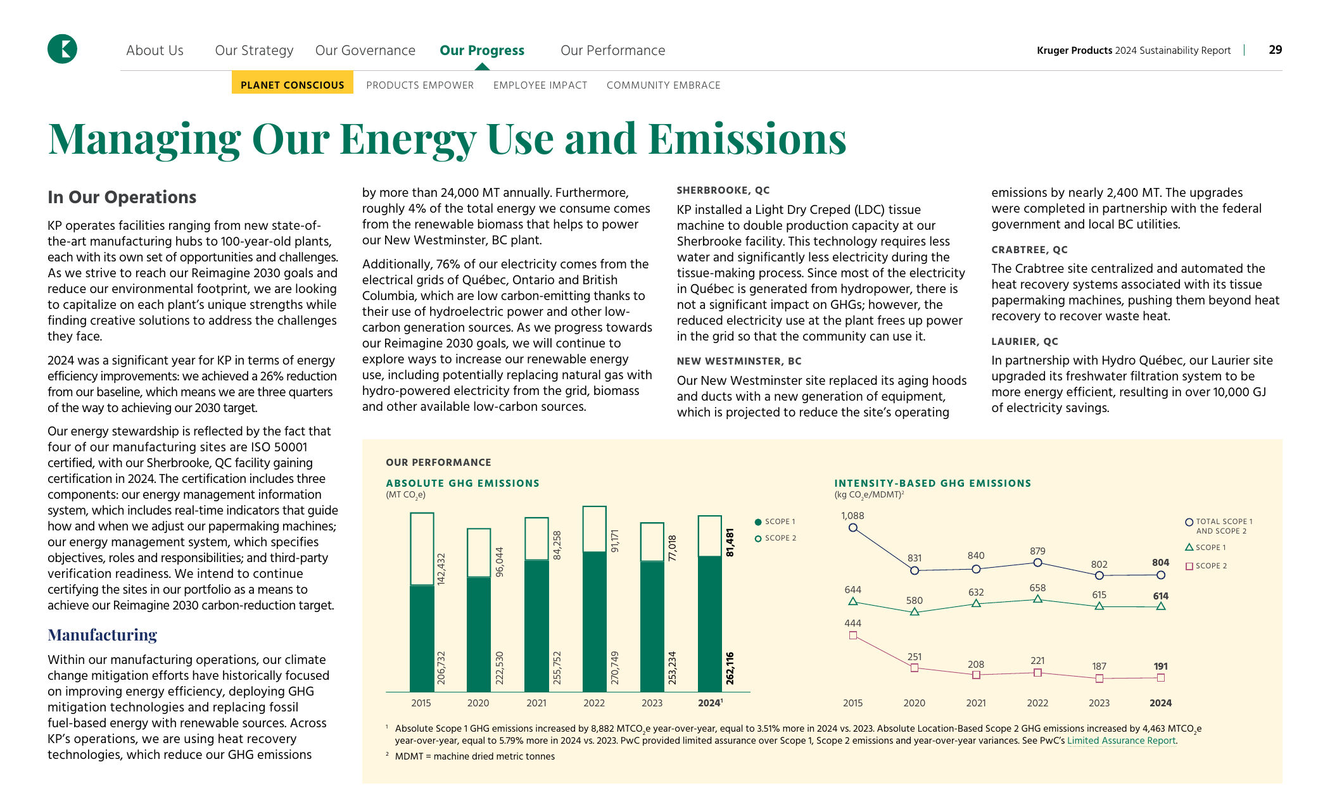The height and width of the screenshot is (807, 1330).
Task: Click the ABSOLUTE GHG EMISSIONS chart title
Action: [x=462, y=484]
